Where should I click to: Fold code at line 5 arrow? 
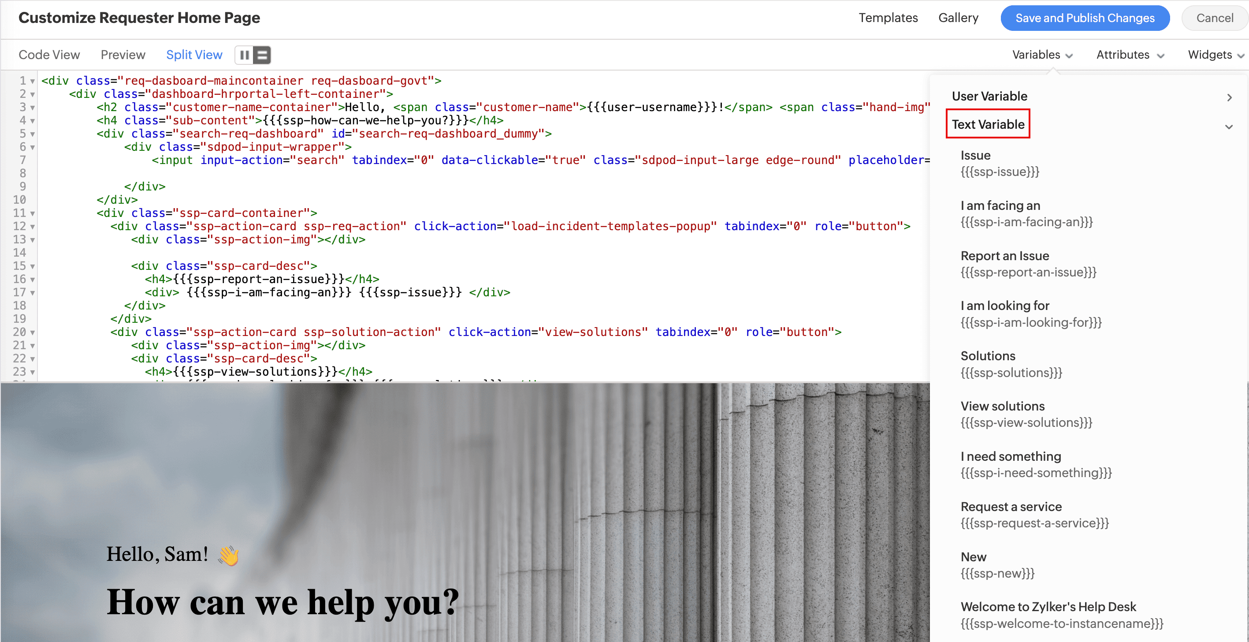pos(33,134)
